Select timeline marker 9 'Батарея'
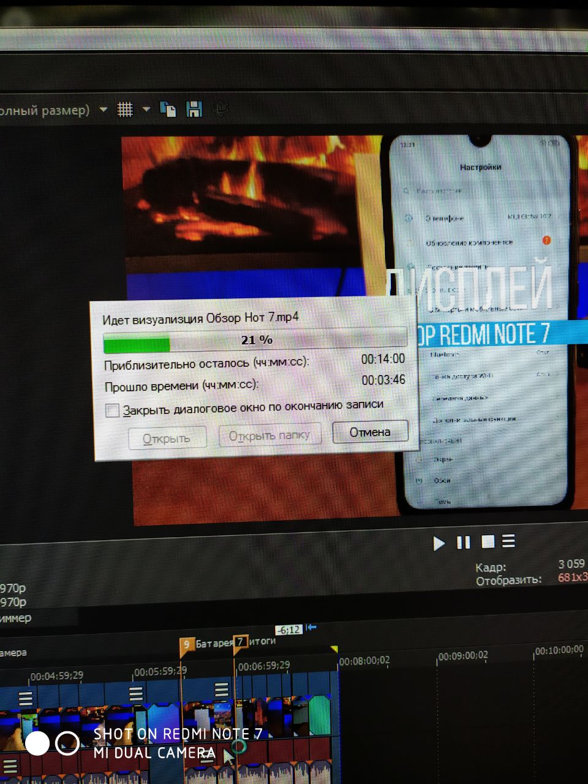This screenshot has height=784, width=588. tap(187, 645)
